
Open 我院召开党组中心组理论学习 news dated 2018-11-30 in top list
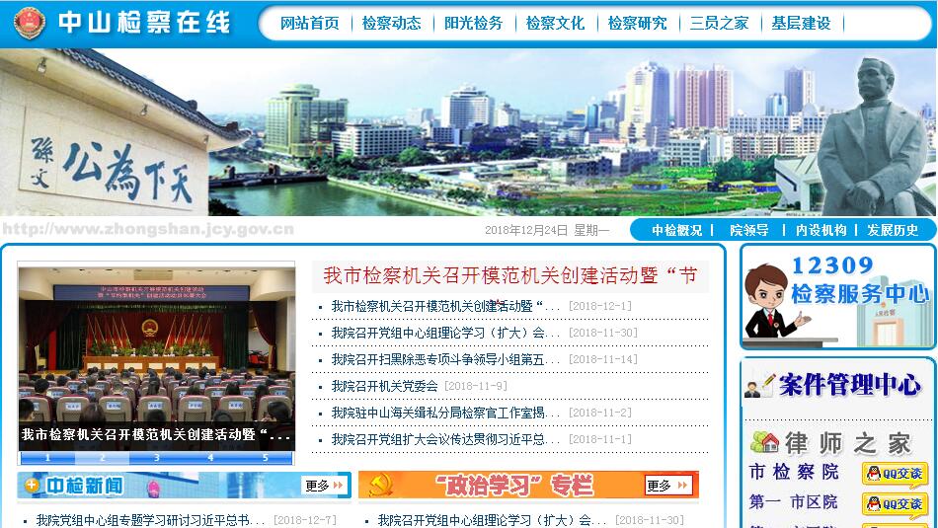tap(445, 333)
